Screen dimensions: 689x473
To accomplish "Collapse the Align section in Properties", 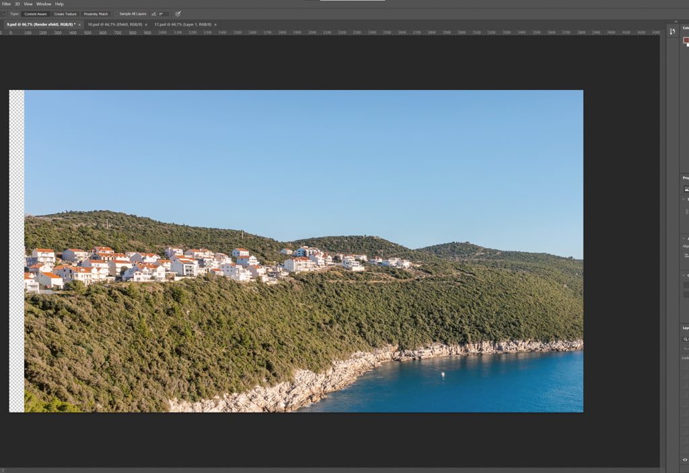I will coord(685,239).
